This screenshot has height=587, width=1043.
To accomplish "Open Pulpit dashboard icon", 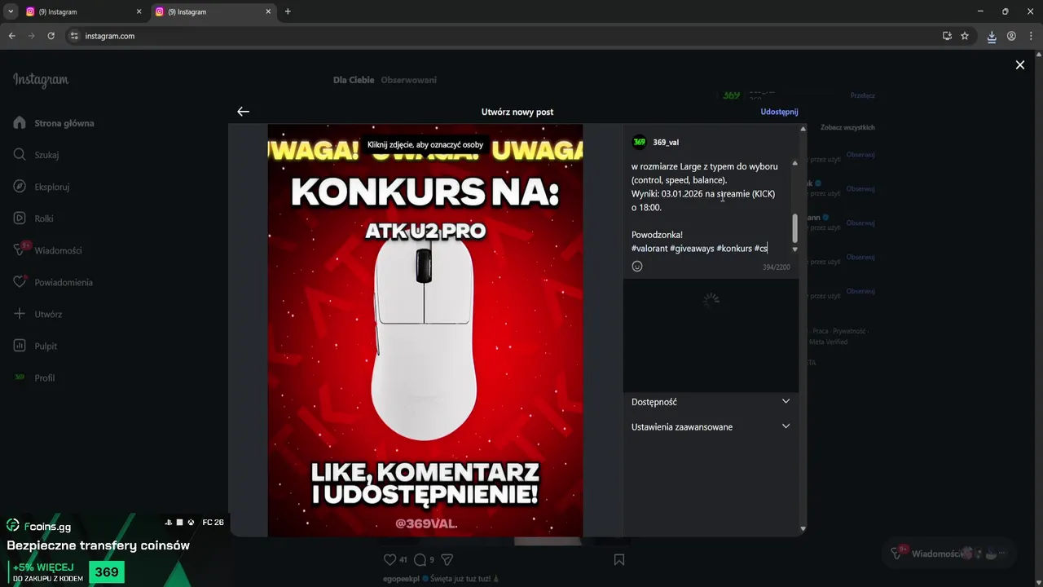I will [x=20, y=346].
